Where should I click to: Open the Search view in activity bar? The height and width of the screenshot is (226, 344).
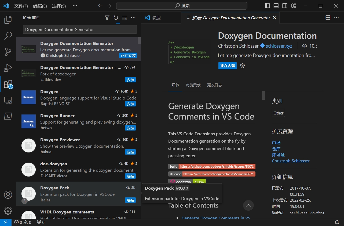click(x=8, y=36)
